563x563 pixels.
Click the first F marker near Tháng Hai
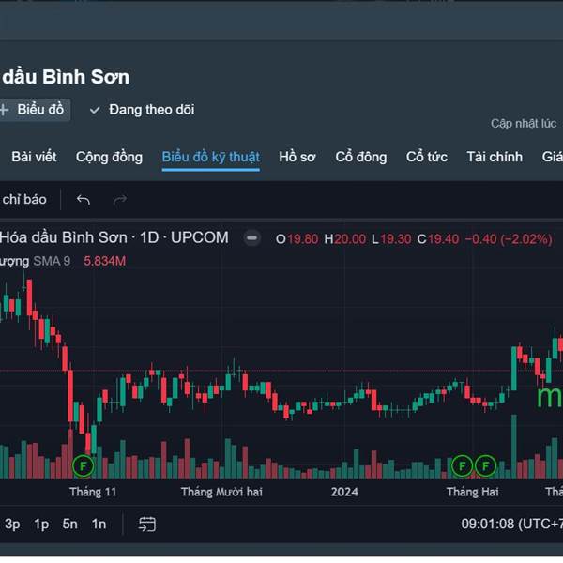click(462, 466)
